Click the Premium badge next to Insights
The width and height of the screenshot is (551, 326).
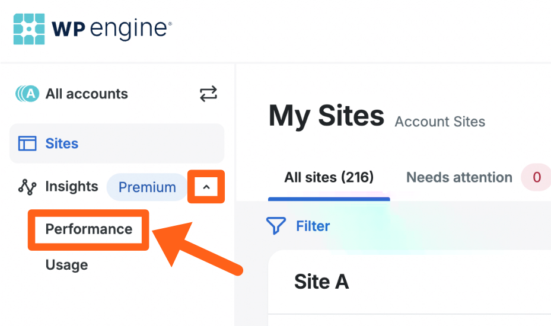click(x=147, y=187)
